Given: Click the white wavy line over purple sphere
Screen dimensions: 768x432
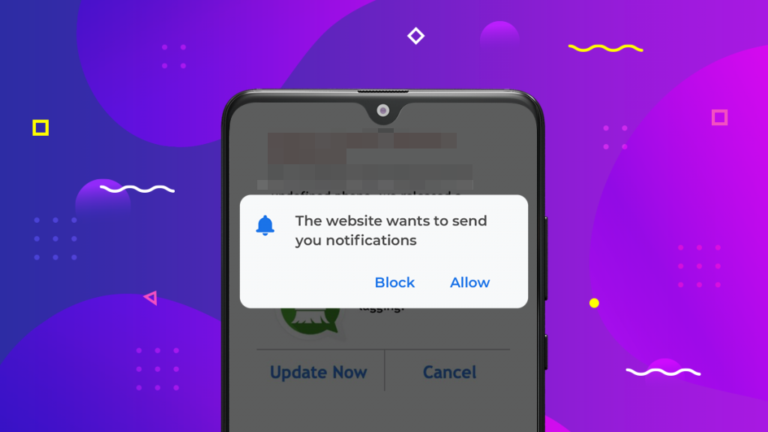Looking at the screenshot, I should pos(137,189).
